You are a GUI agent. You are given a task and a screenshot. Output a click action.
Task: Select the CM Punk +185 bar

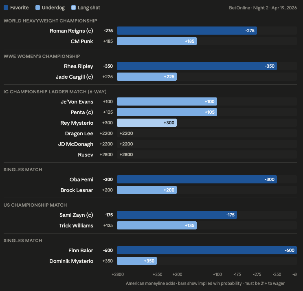coord(156,41)
